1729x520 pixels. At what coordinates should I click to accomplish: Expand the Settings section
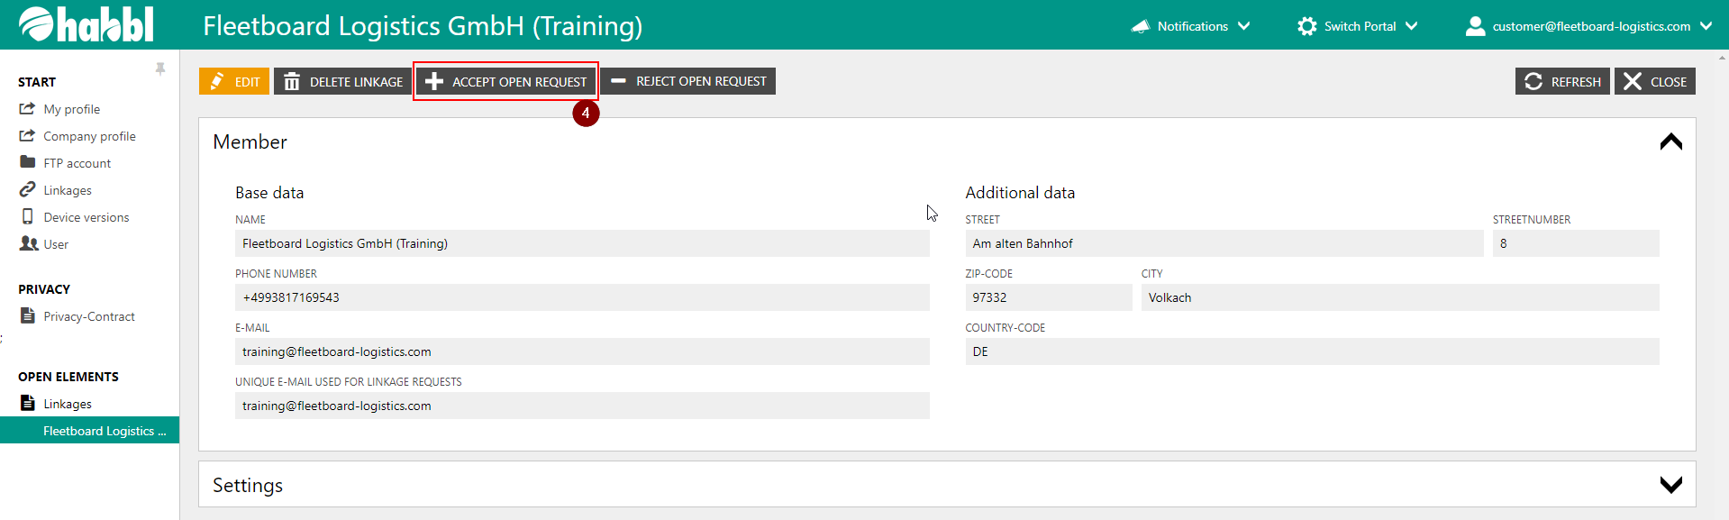point(1670,485)
